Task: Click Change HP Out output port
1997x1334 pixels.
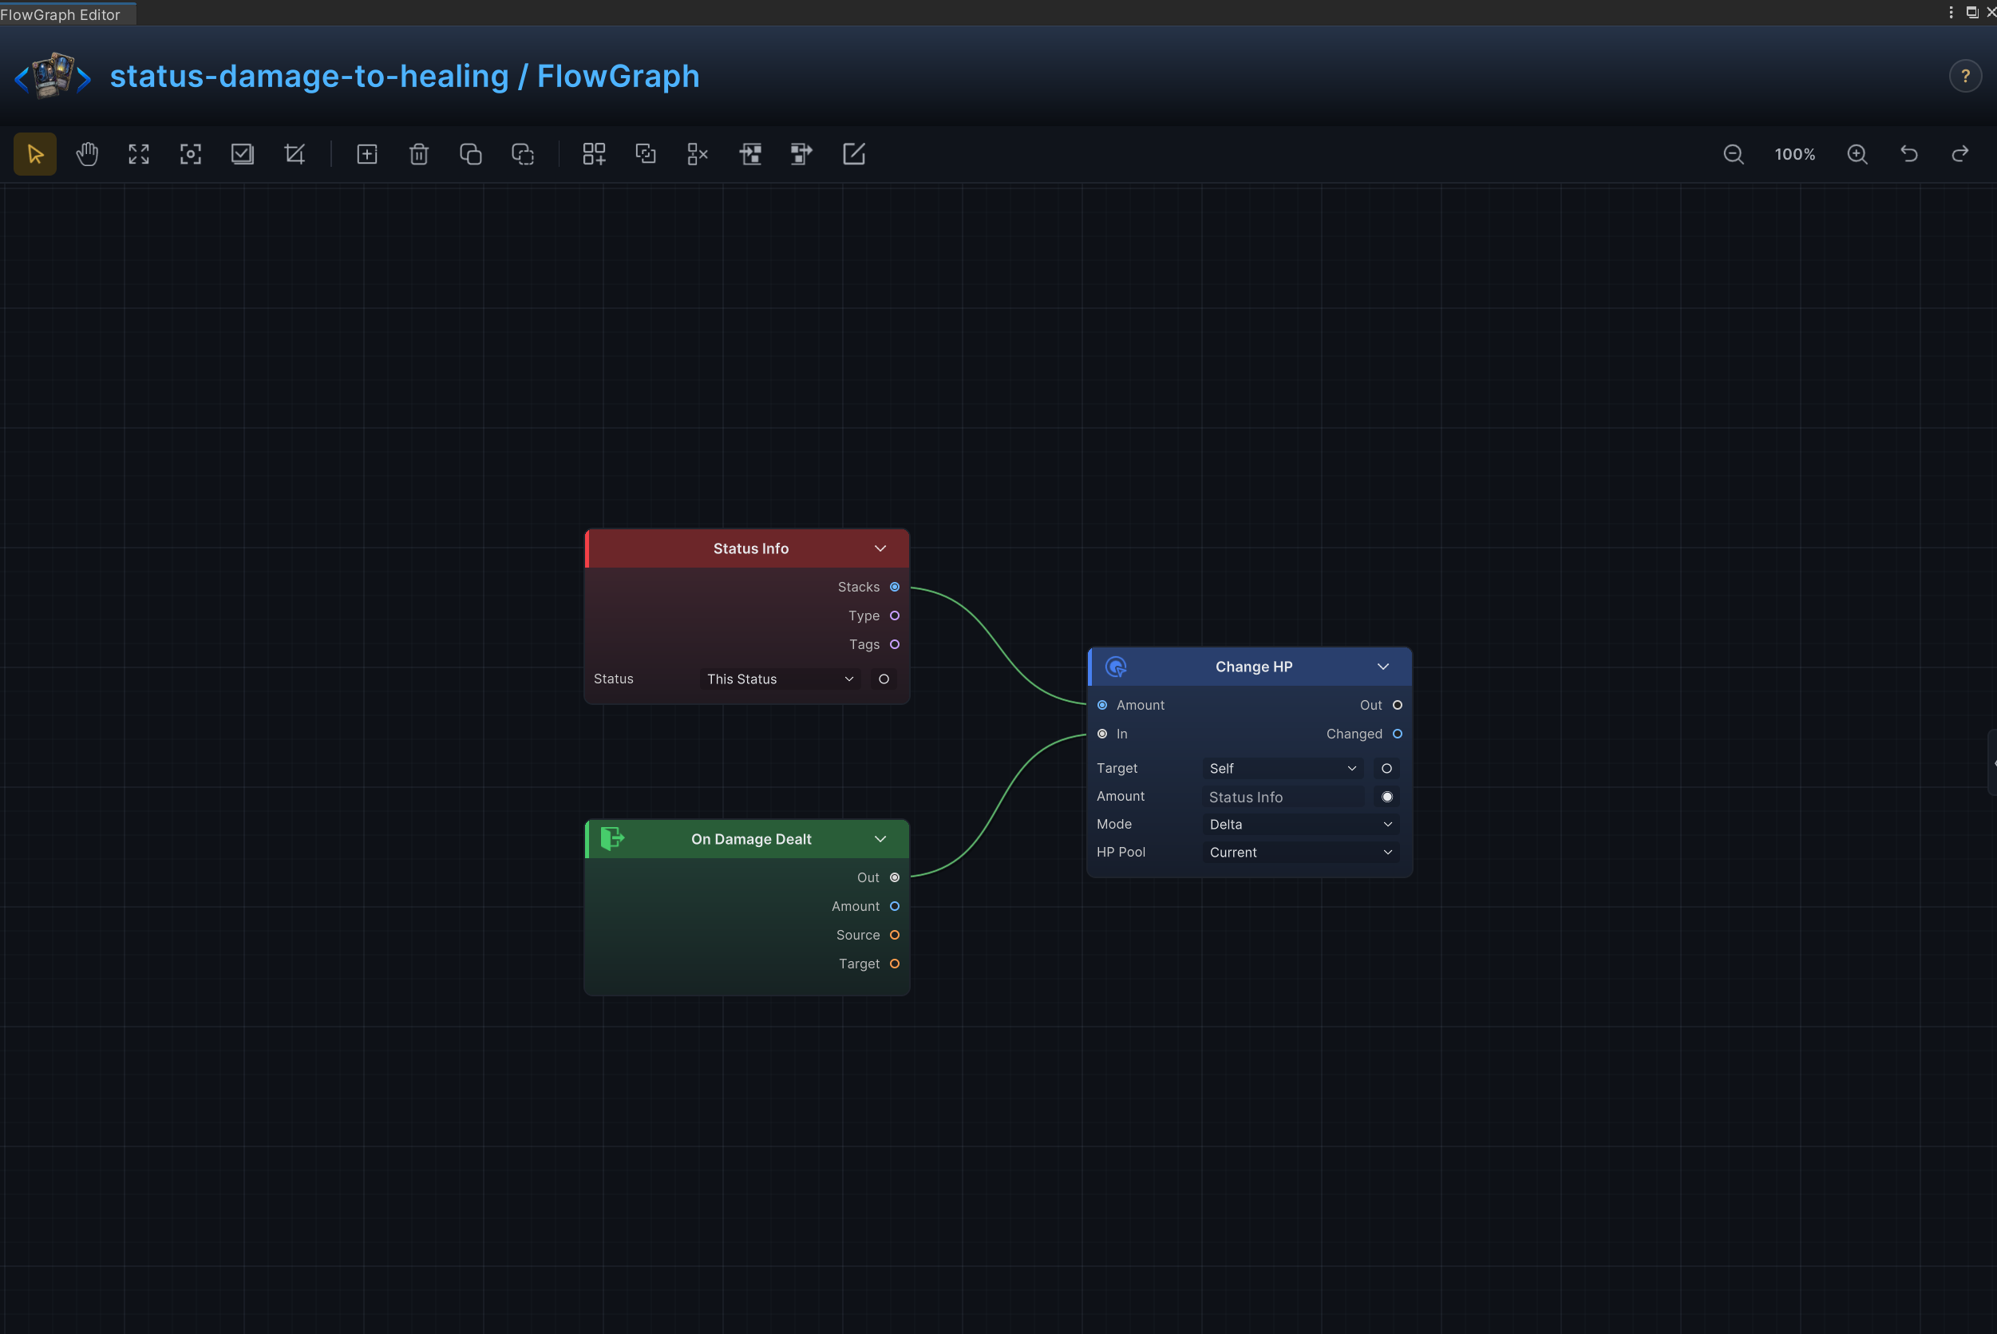Action: click(x=1398, y=705)
